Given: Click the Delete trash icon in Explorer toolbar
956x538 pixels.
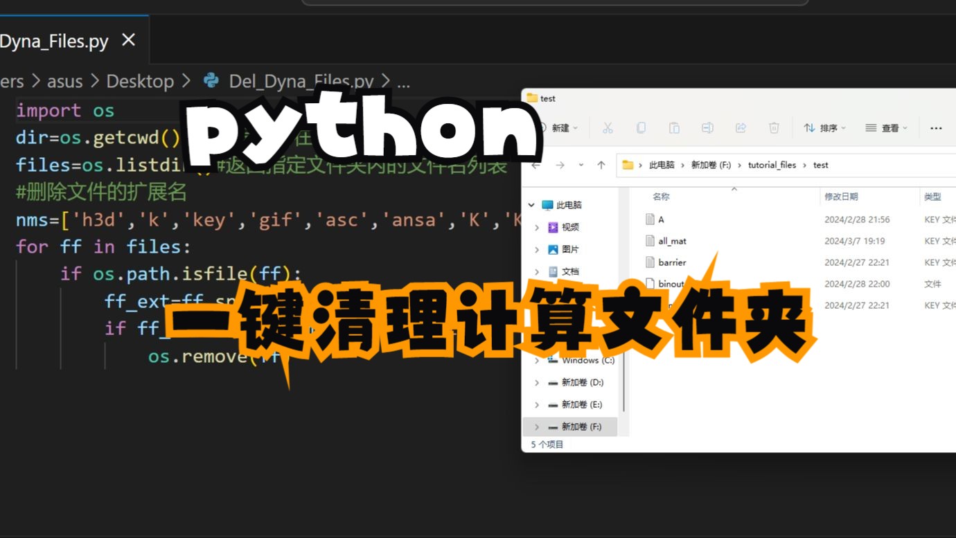Looking at the screenshot, I should tap(774, 128).
